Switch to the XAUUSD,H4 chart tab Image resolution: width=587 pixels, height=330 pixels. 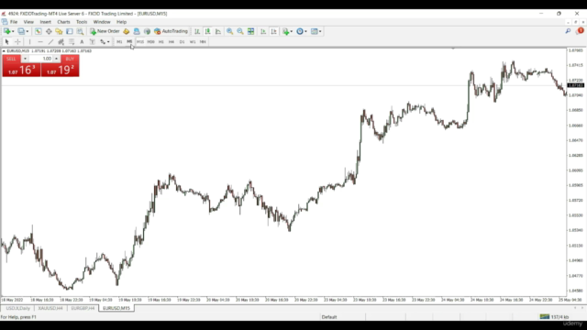click(x=50, y=308)
